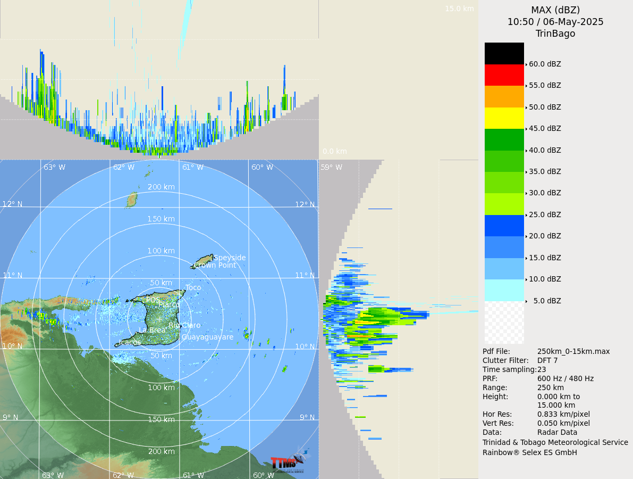Click the '200 km' range ring label at top
This screenshot has height=479, width=633.
pyautogui.click(x=161, y=187)
